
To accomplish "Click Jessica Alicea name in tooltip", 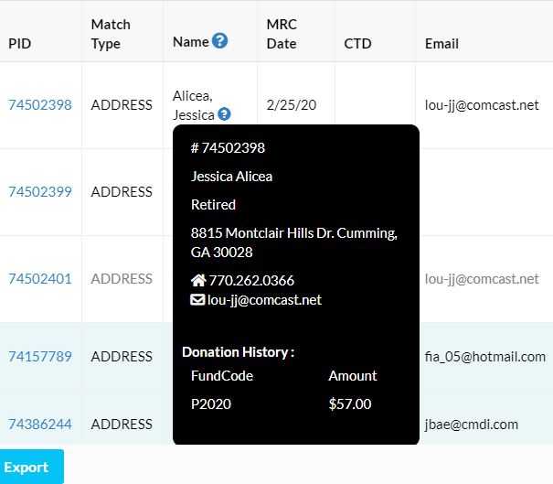I will [x=231, y=177].
